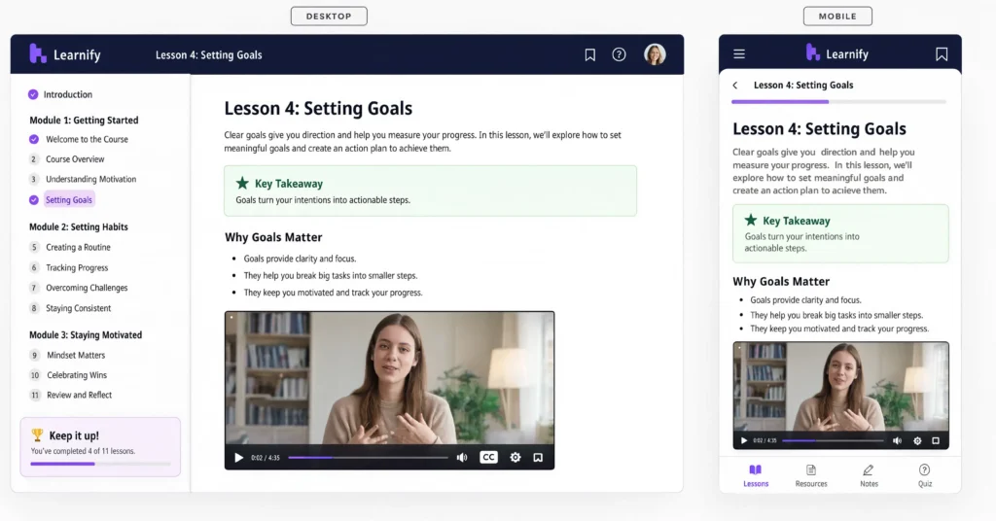Click the DESKTOP label button

329,16
